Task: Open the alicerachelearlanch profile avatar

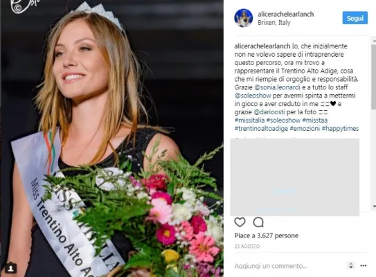Action: click(243, 18)
